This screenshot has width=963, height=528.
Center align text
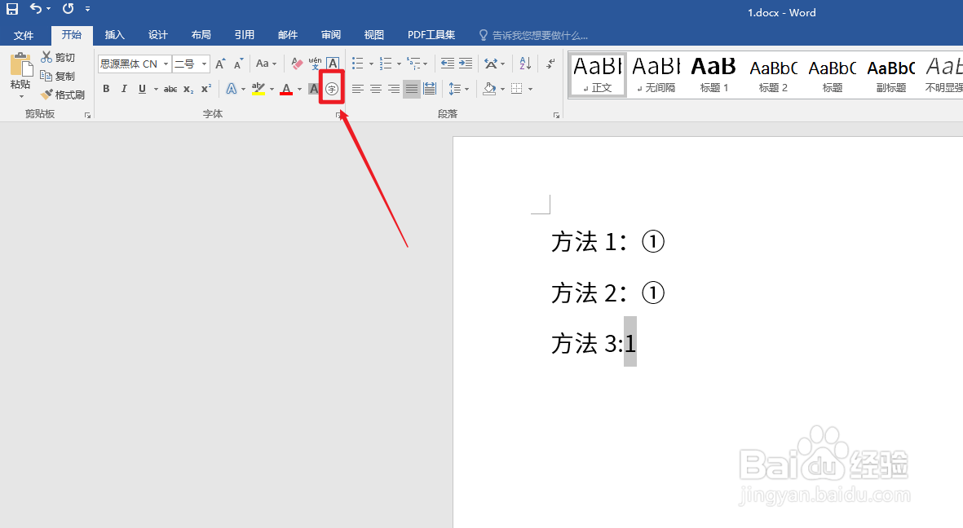tap(376, 89)
